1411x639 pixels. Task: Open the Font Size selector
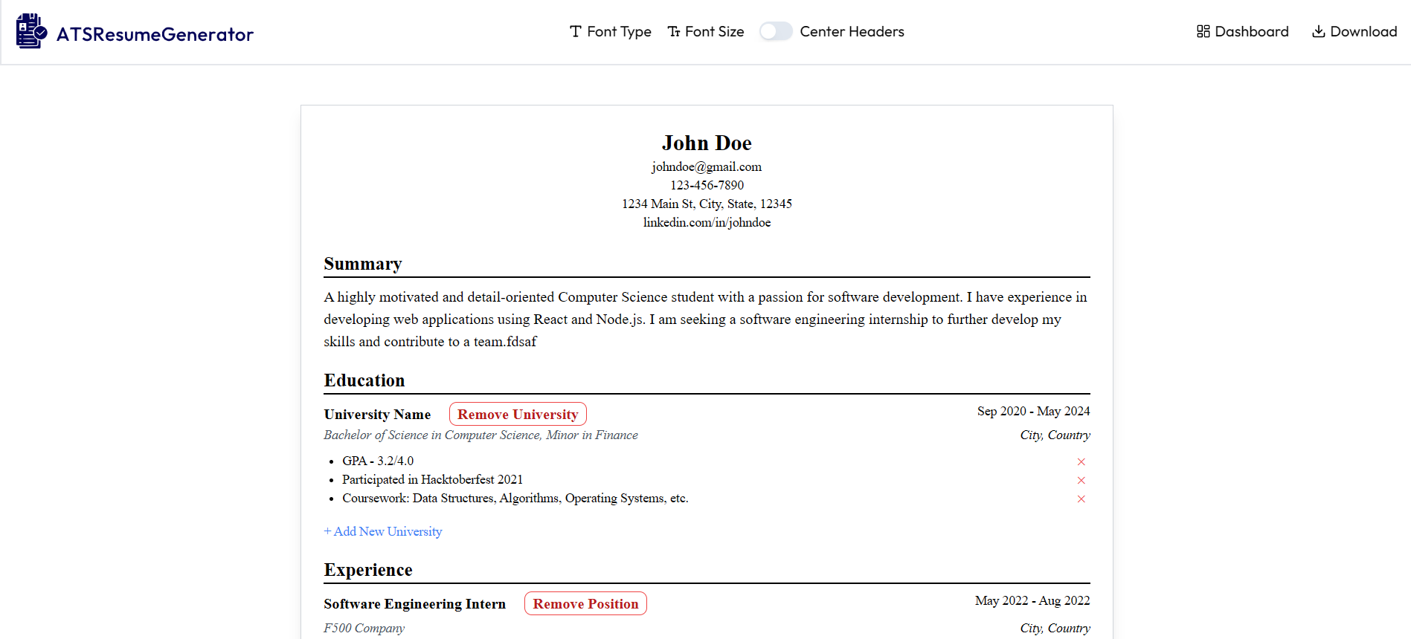tap(705, 31)
